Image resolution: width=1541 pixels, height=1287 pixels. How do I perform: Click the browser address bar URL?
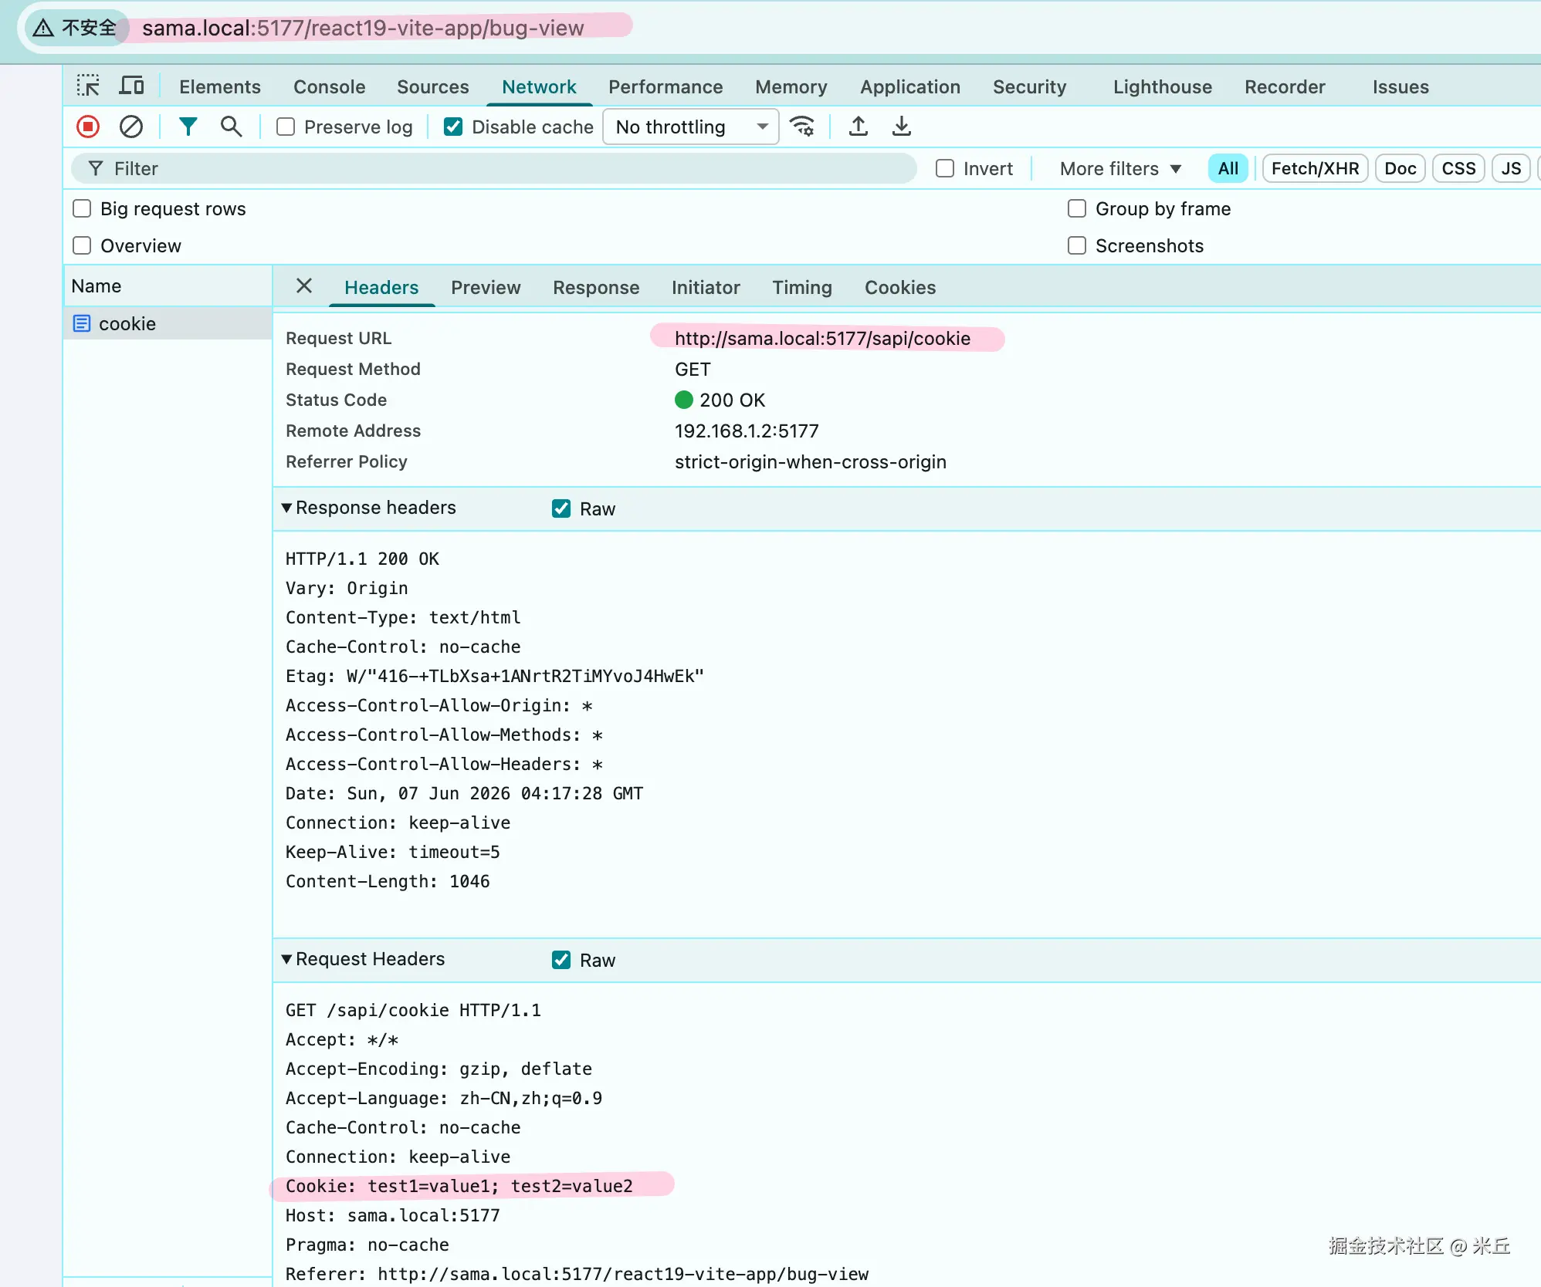coord(363,29)
